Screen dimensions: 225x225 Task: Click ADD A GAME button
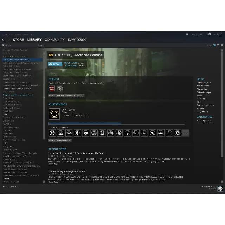point(12,187)
